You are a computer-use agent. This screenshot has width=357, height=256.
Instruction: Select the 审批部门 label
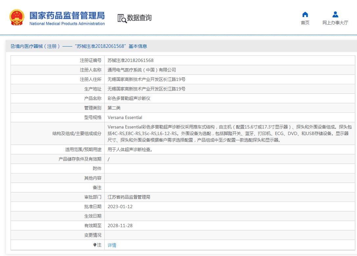point(93,197)
